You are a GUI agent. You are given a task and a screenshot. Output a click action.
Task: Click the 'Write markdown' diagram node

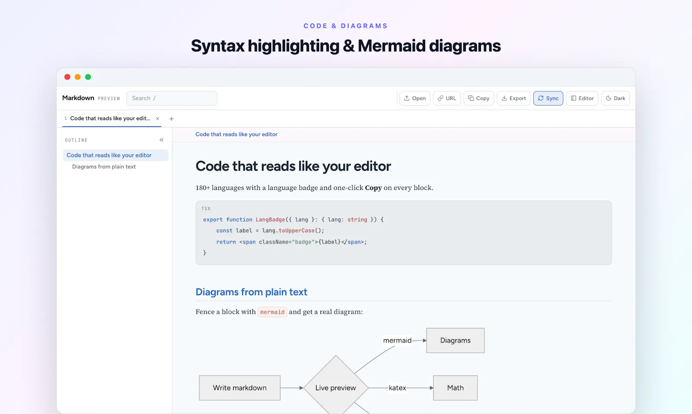click(240, 388)
